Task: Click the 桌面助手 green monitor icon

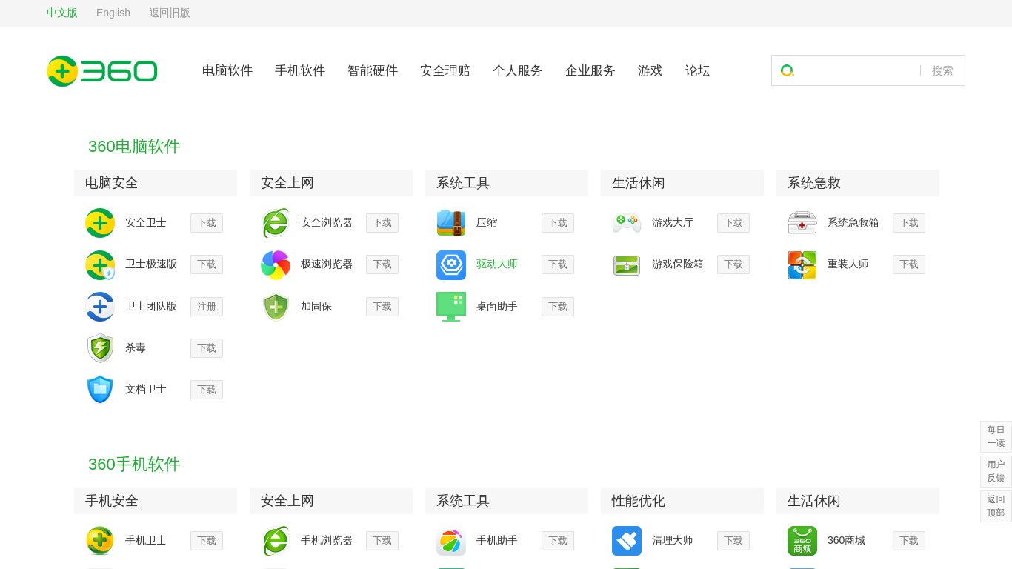Action: click(x=451, y=307)
